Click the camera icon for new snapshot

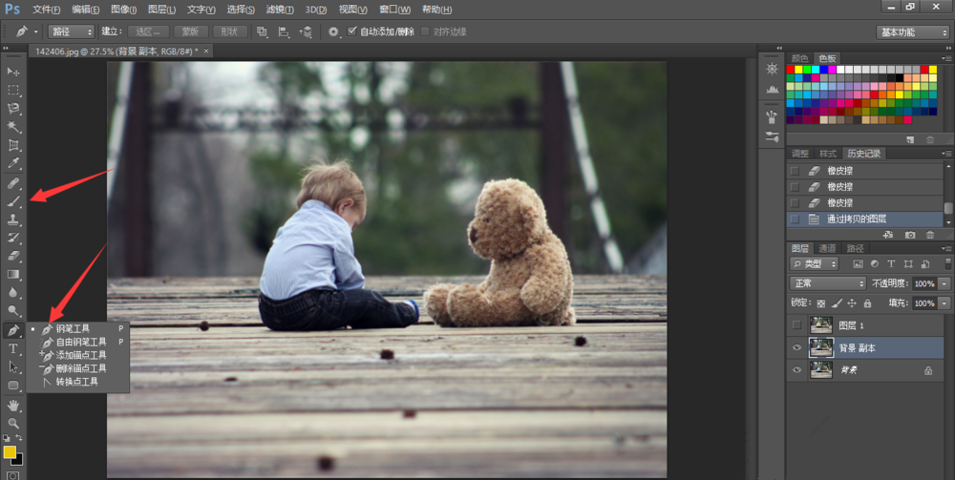910,234
